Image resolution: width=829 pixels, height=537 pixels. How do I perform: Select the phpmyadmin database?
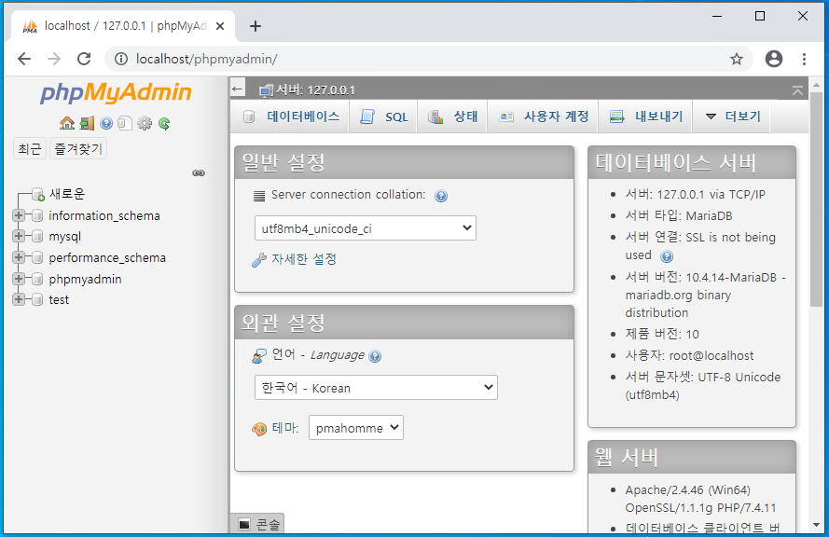[x=85, y=279]
